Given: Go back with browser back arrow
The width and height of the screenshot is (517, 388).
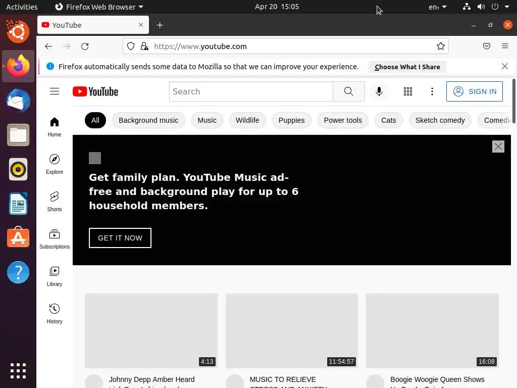Looking at the screenshot, I should pyautogui.click(x=48, y=46).
